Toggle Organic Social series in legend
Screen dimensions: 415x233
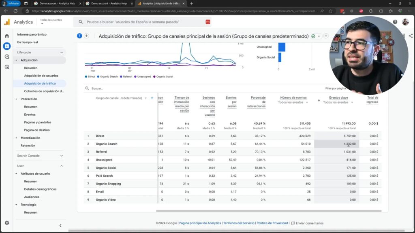163,76
